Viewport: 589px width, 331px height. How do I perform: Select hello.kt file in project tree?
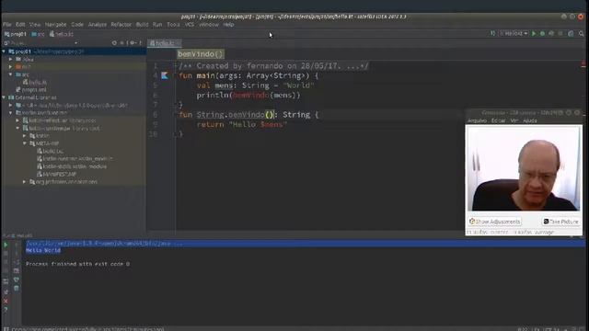[35, 82]
